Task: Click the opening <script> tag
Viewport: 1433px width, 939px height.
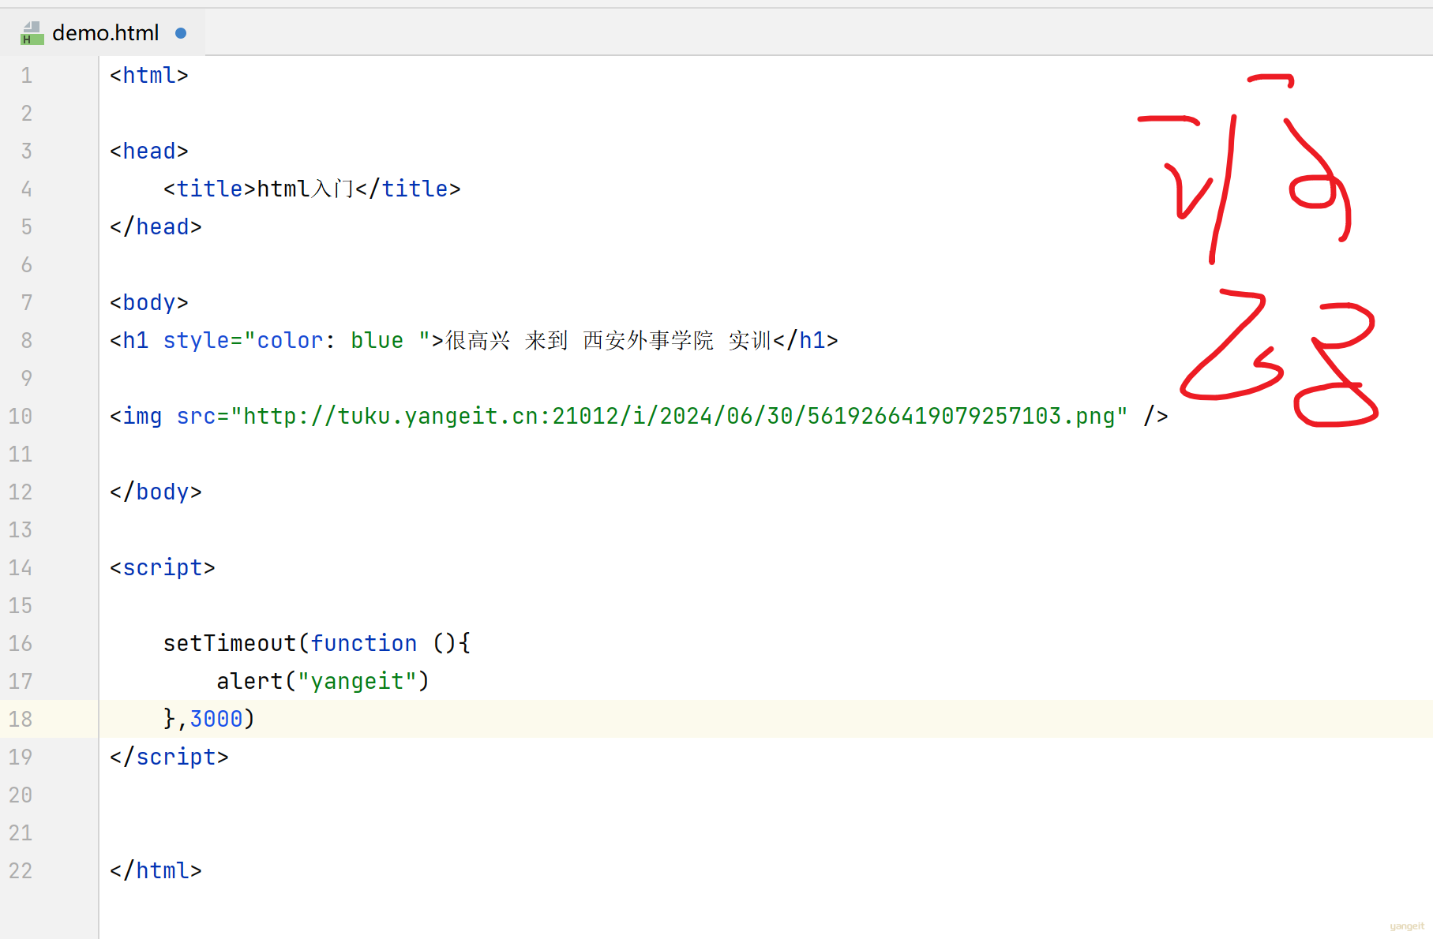Action: 163,568
